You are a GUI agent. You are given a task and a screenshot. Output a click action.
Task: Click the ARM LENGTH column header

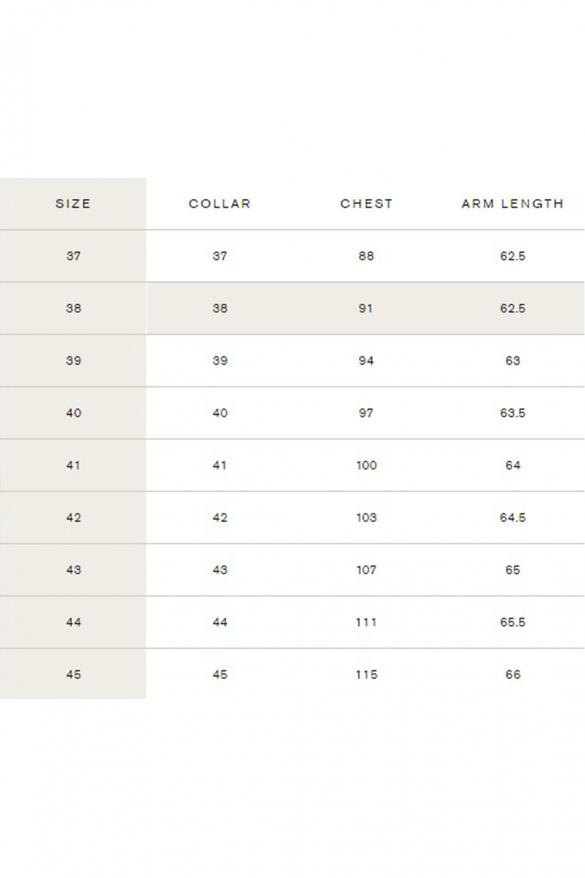point(513,204)
